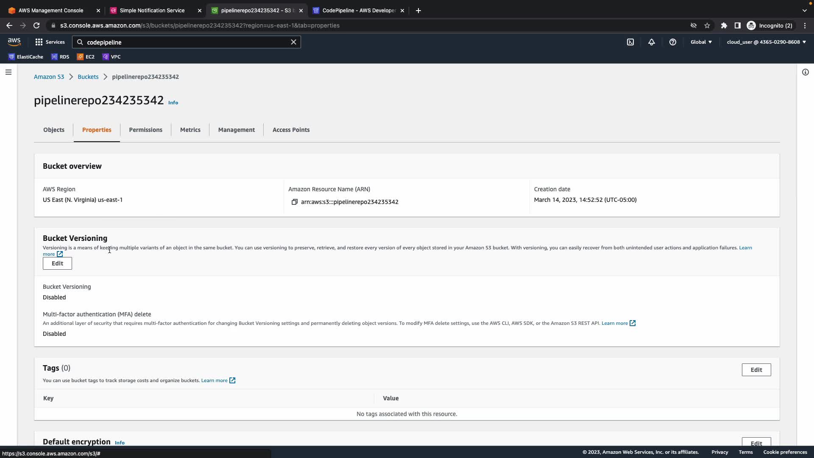Click the info panel icon at right

(x=806, y=72)
